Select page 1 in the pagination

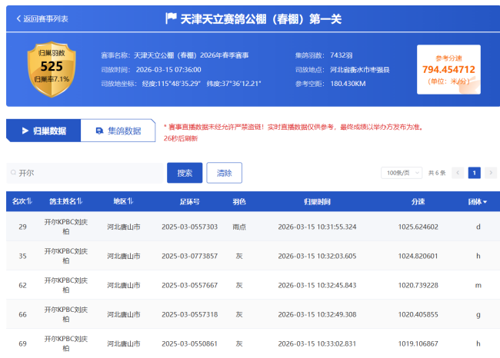pyautogui.click(x=474, y=173)
